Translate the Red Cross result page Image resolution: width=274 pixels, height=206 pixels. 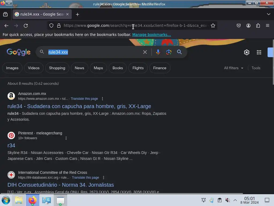[85, 178]
